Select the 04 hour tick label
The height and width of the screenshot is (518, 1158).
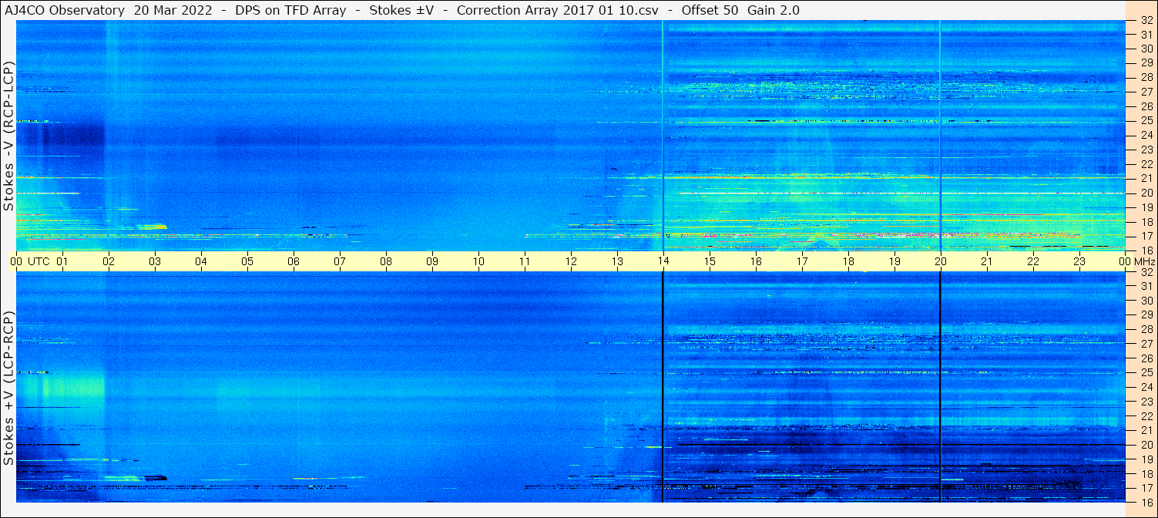tap(201, 261)
